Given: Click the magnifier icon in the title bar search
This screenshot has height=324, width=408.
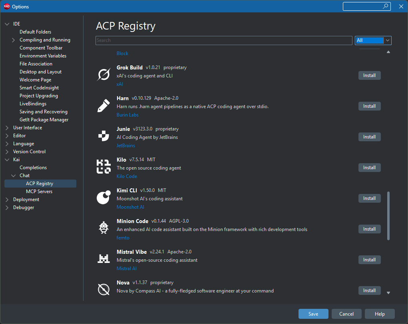Looking at the screenshot, I should click(385, 6).
